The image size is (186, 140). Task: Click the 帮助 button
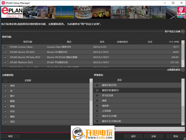coord(10,136)
